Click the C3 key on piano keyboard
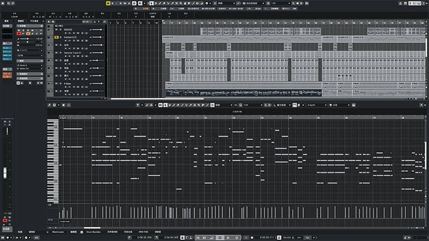 pos(53,163)
